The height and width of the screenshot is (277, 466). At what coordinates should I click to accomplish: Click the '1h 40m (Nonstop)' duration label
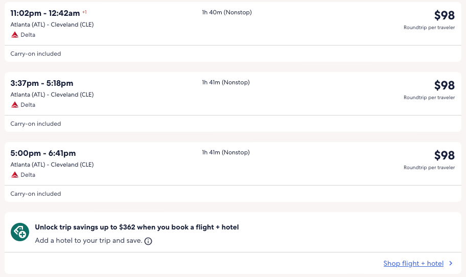tap(226, 12)
